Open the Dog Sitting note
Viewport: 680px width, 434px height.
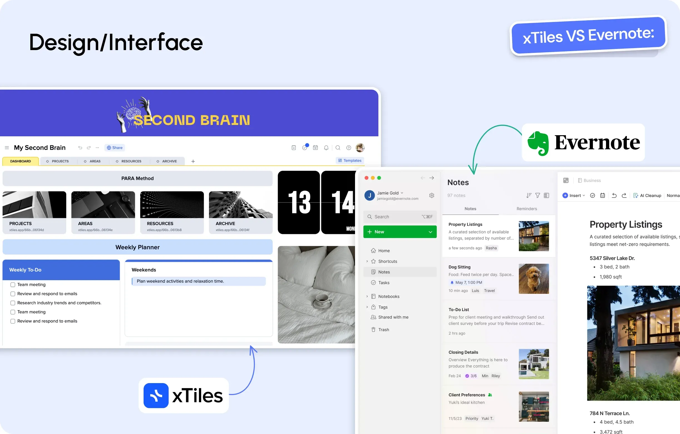tap(498, 278)
